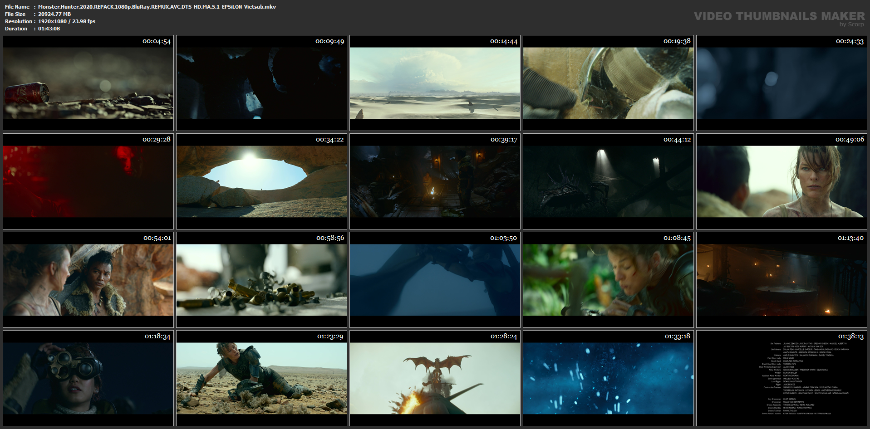The width and height of the screenshot is (870, 429).
Task: Open the woman's face thumbnail at 00:49:06
Action: (x=782, y=181)
